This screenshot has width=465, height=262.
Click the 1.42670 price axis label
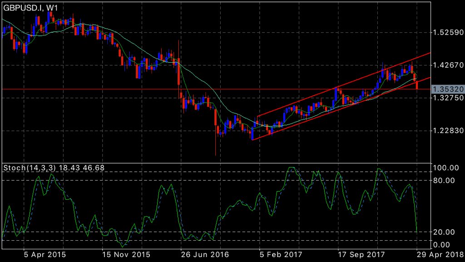pyautogui.click(x=447, y=64)
